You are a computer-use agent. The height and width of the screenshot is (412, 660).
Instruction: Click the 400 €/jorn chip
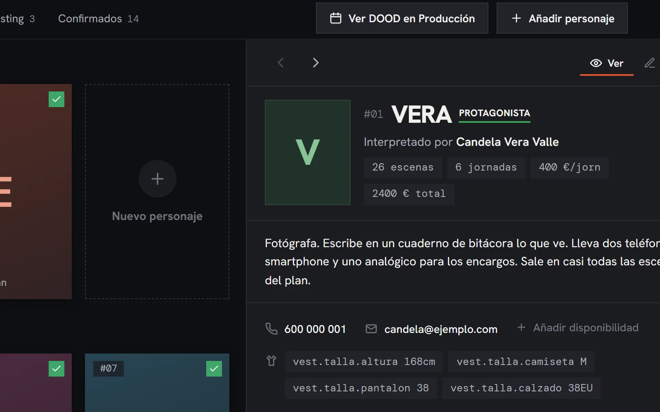pyautogui.click(x=570, y=168)
